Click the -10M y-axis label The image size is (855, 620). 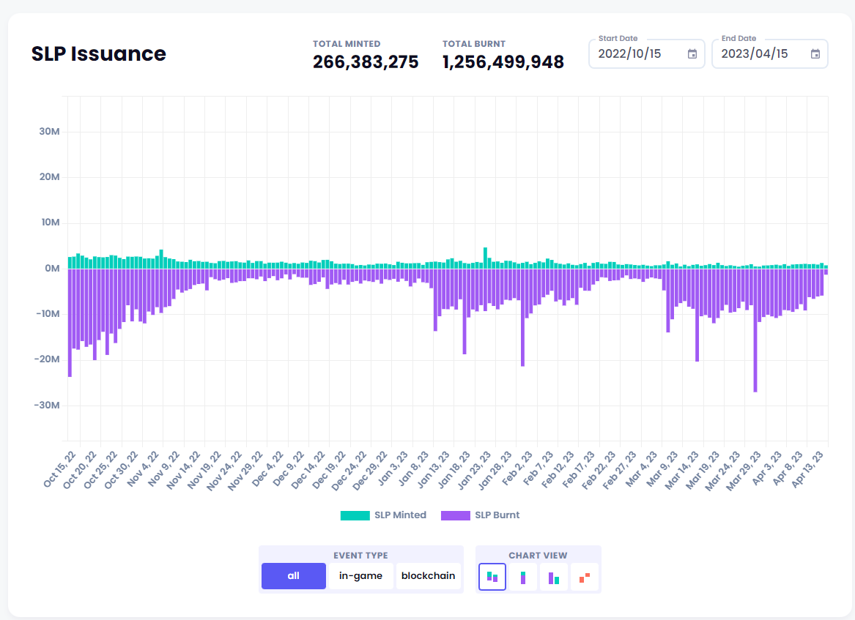point(48,314)
